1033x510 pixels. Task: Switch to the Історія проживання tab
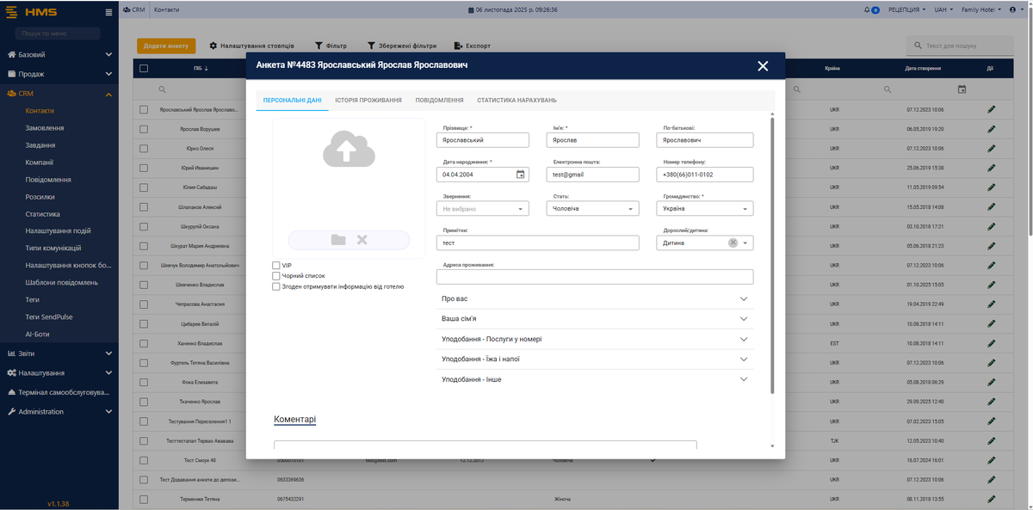point(368,101)
